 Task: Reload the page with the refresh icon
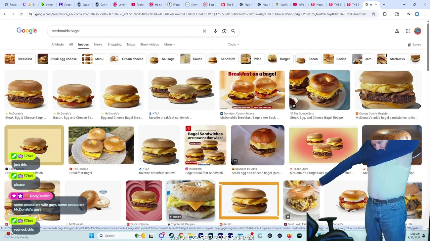point(21,14)
